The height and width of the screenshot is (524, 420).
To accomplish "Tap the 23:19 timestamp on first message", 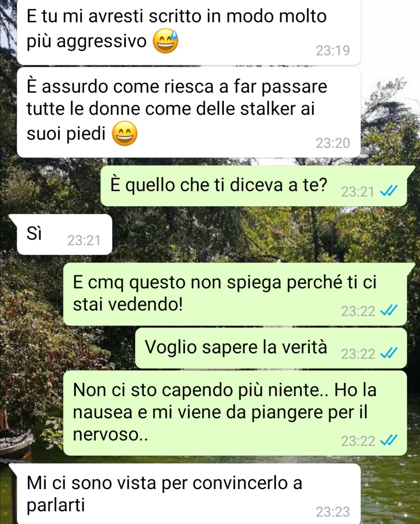I will pyautogui.click(x=333, y=51).
